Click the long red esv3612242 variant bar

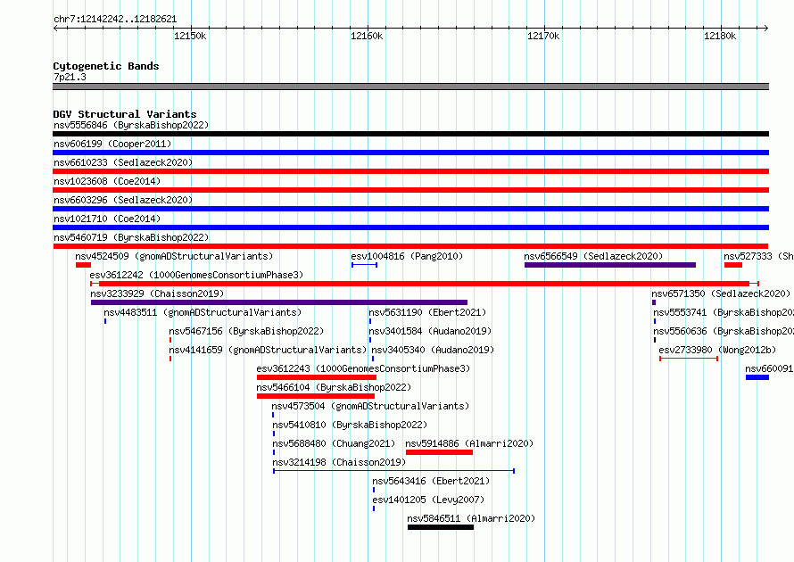tap(425, 284)
